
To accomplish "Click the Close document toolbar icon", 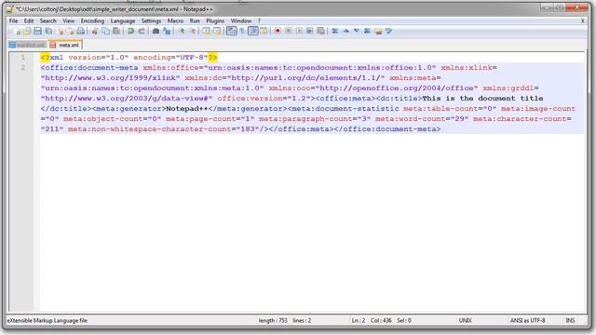I will click(61, 32).
